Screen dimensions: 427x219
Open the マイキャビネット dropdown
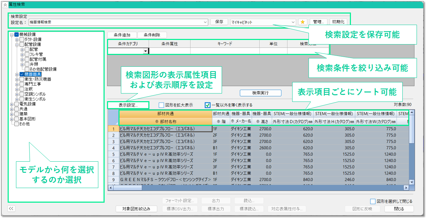pyautogui.click(x=293, y=22)
